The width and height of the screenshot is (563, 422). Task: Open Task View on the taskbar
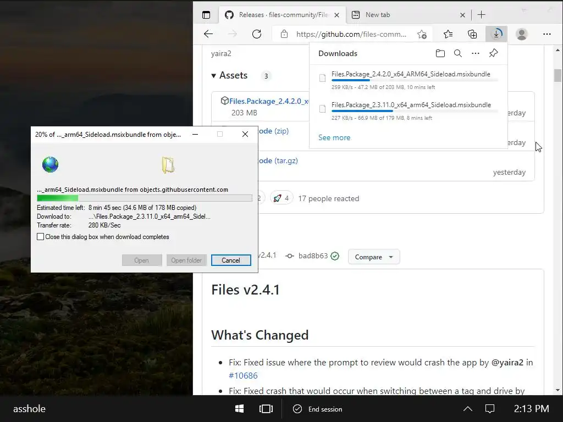coord(266,409)
